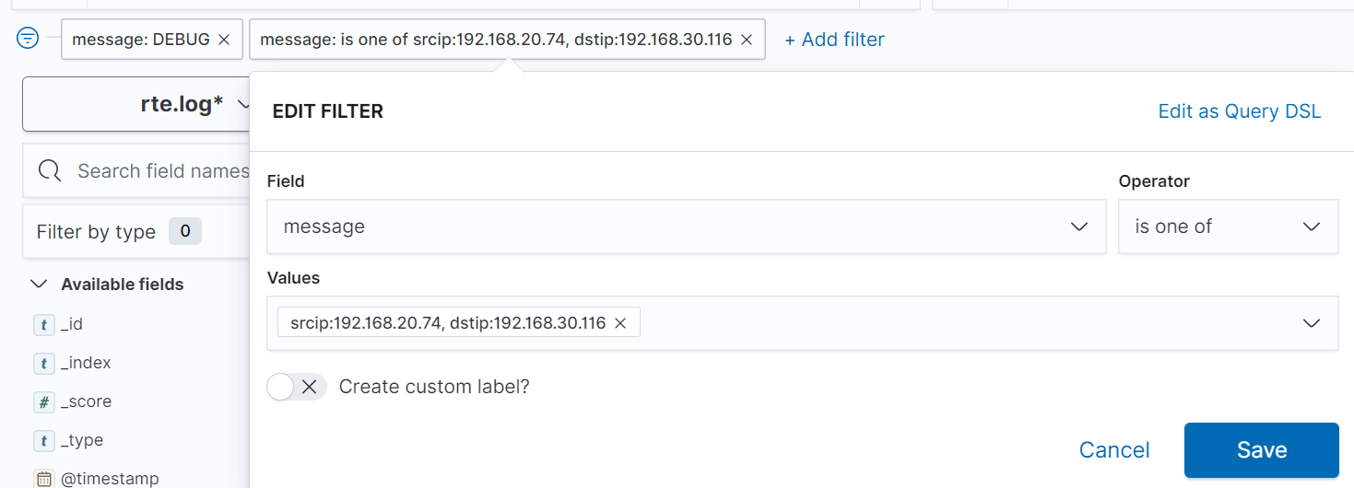Save the edited filter
This screenshot has width=1354, height=488.
(x=1261, y=450)
